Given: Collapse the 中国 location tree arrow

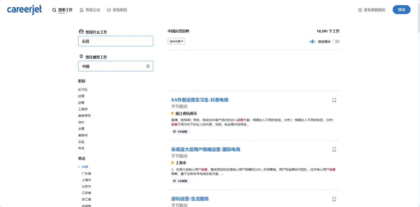Looking at the screenshot, I should [x=79, y=167].
